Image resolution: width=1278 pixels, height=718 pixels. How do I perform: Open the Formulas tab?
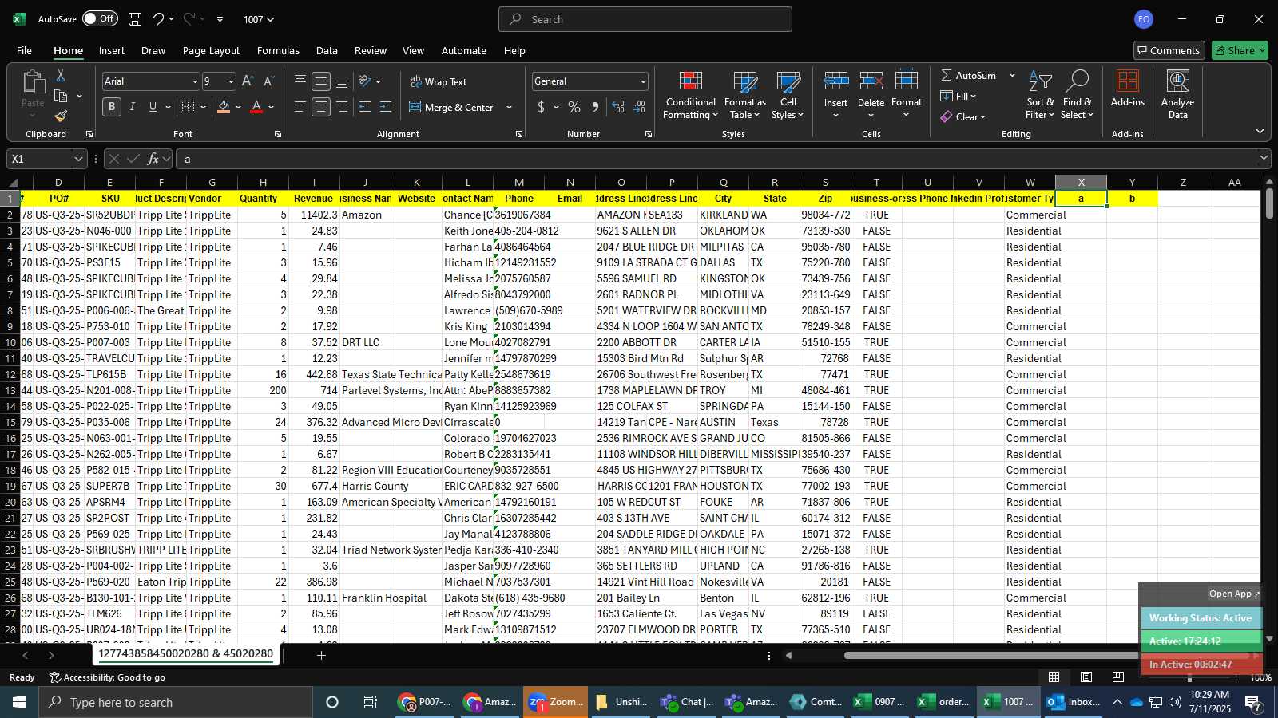pos(278,50)
